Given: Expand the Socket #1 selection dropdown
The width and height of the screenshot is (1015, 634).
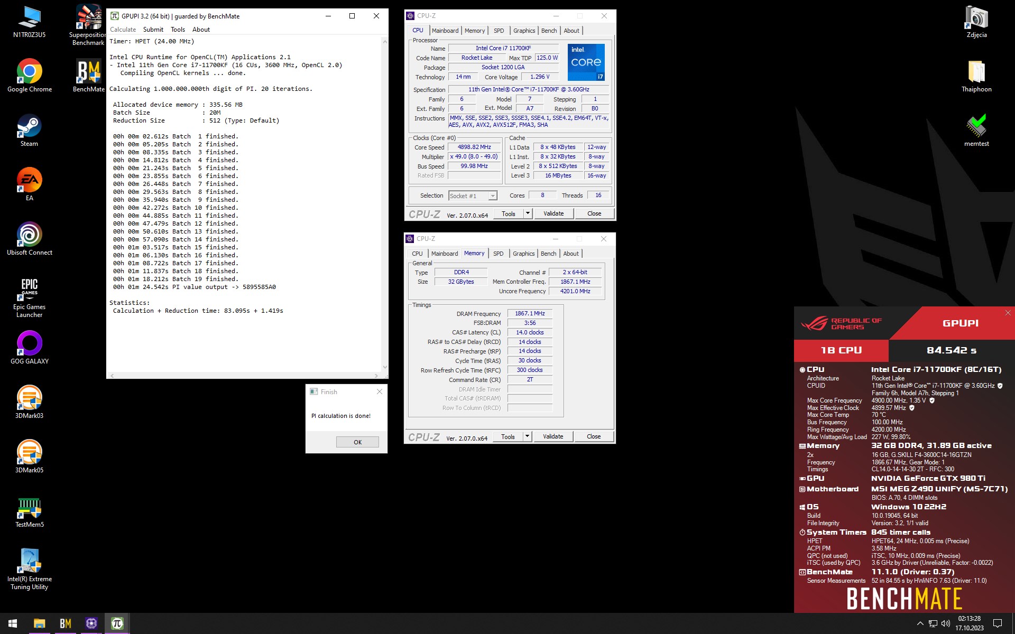Looking at the screenshot, I should click(492, 196).
